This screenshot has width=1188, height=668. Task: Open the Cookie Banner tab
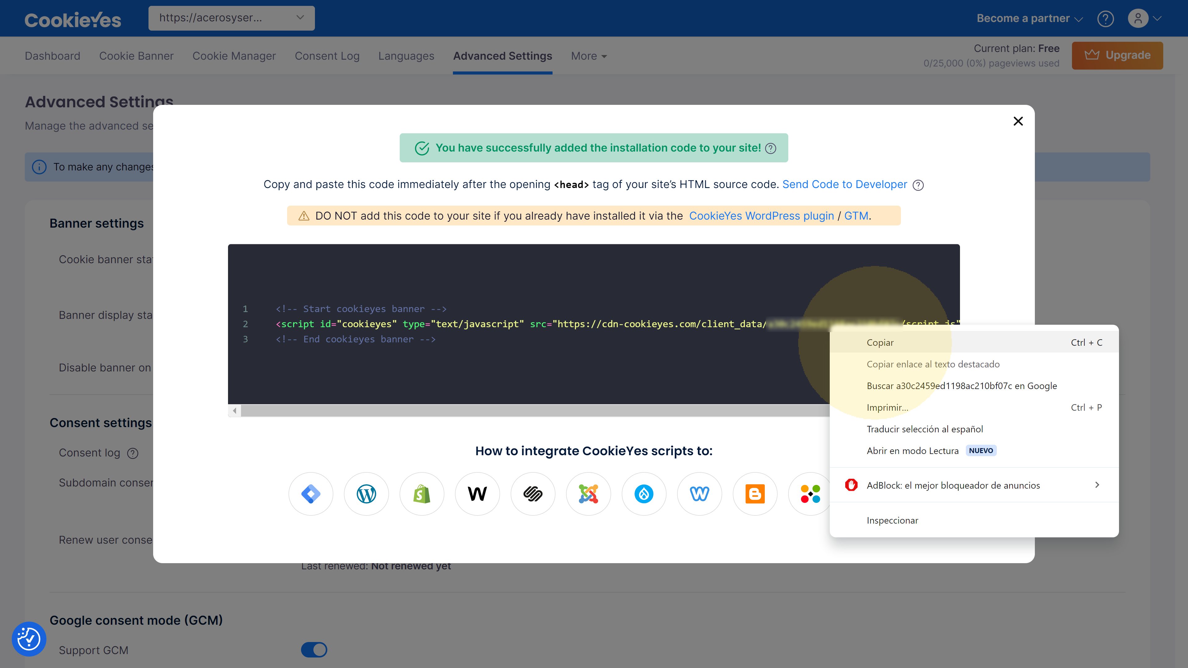point(136,56)
